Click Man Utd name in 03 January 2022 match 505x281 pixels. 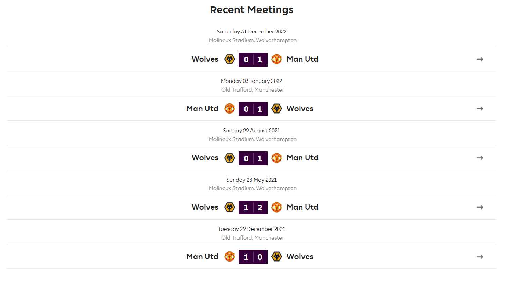(202, 109)
